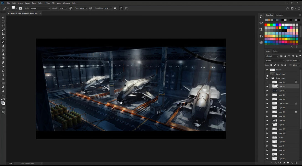Select the Pen tool
The image size is (302, 166).
(x=3, y=71)
